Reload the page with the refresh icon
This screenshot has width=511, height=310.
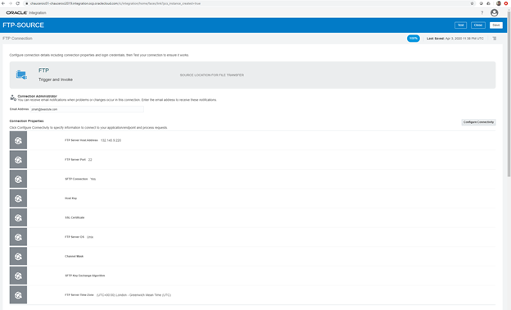[17, 3]
